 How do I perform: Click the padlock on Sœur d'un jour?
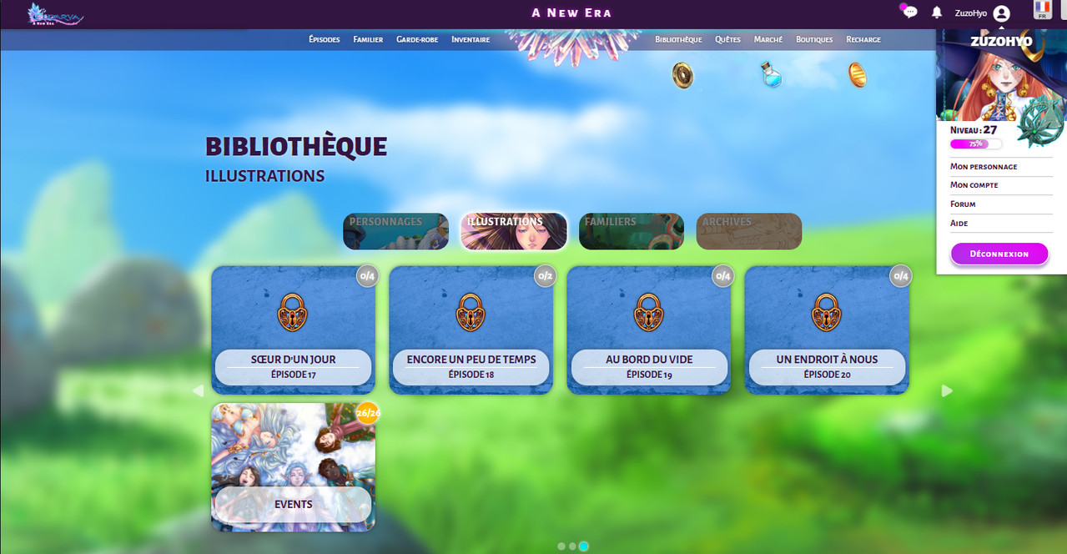[293, 312]
